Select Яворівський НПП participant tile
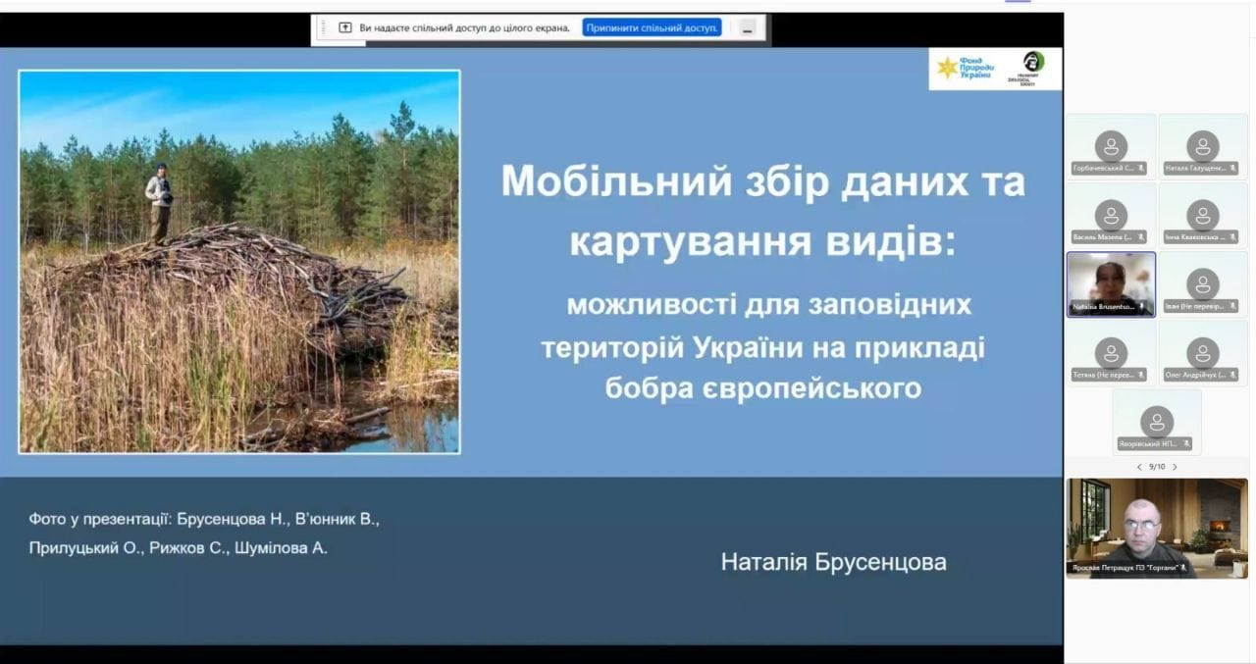1256x664 pixels. pyautogui.click(x=1157, y=422)
